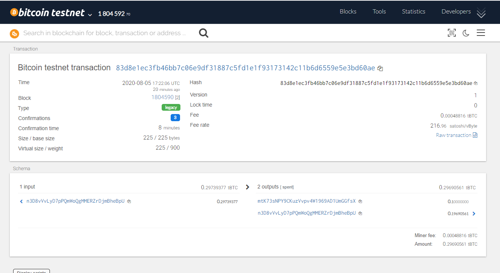
Task: Click the 216.96 satoshi/vByte fee rate
Action: [x=454, y=126]
